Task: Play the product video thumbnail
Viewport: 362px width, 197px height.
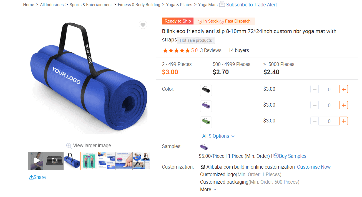Action: [x=37, y=161]
